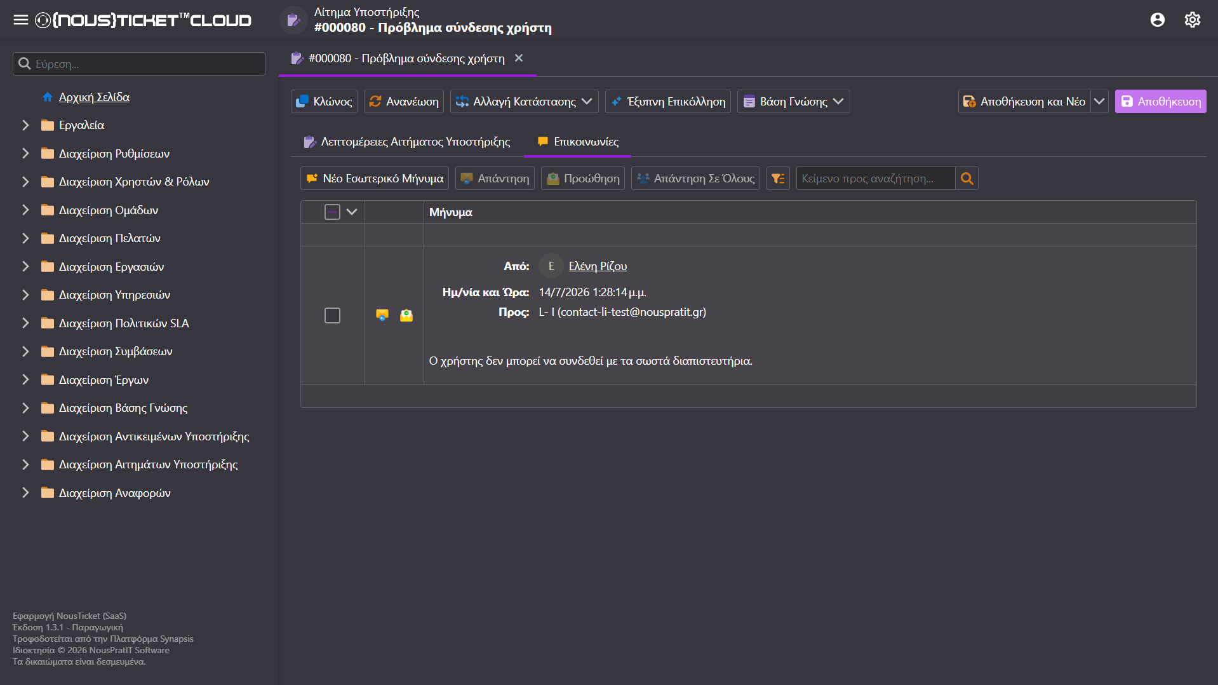Click the E avatar of the sender
The image size is (1218, 685).
[x=551, y=266]
